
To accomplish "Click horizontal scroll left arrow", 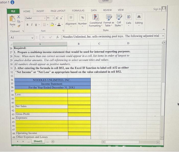I will 103,142.
